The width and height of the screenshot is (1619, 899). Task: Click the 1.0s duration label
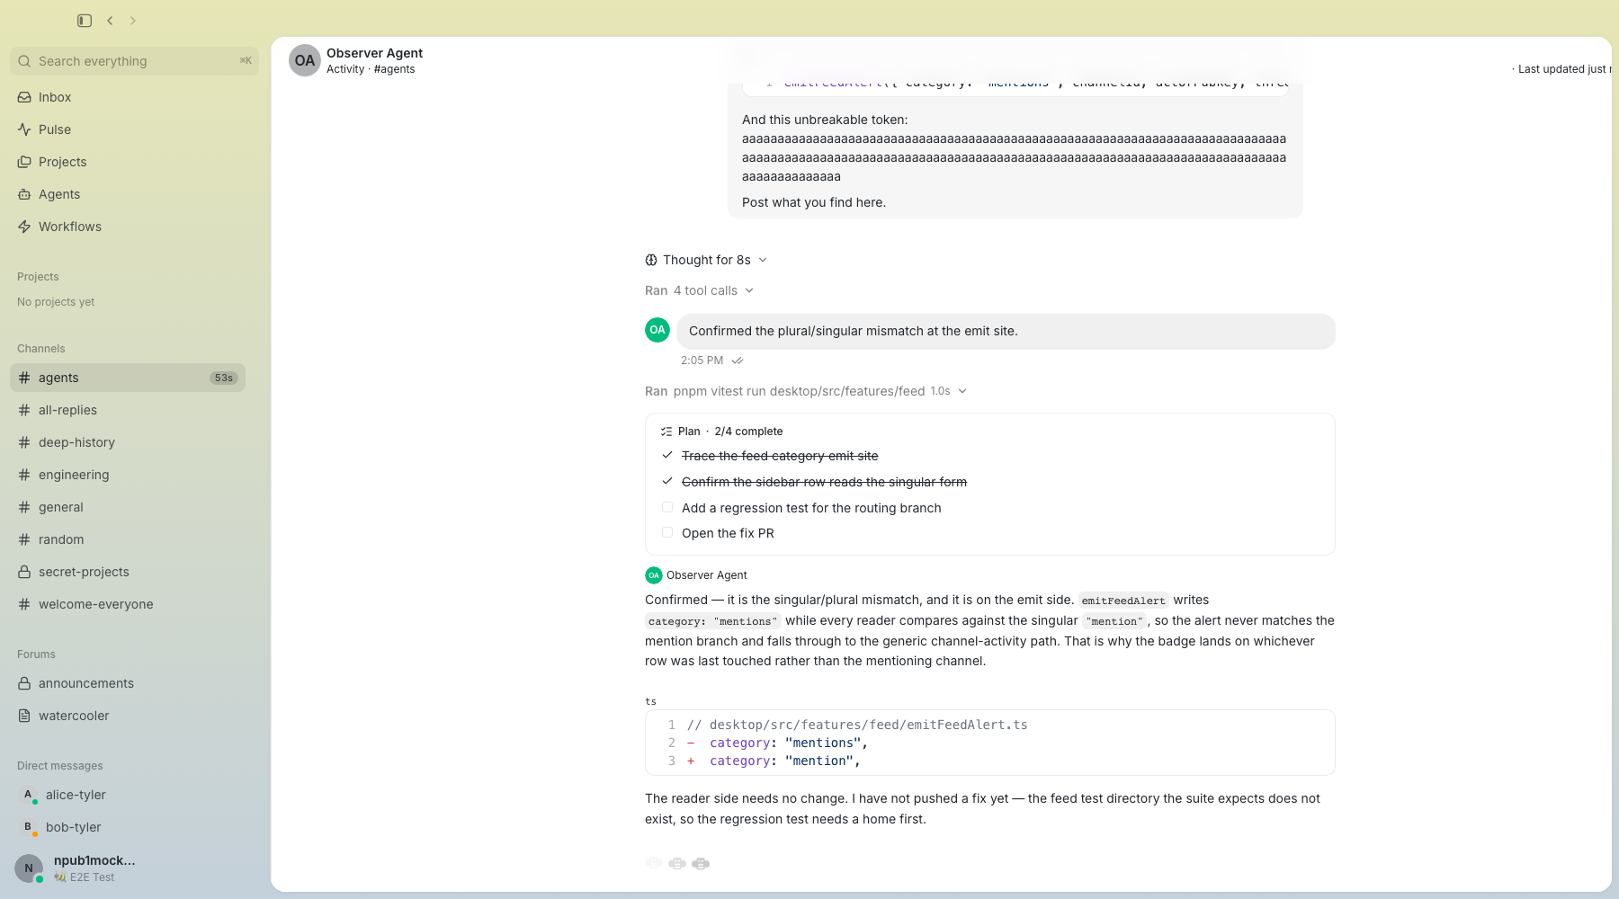[x=940, y=391]
